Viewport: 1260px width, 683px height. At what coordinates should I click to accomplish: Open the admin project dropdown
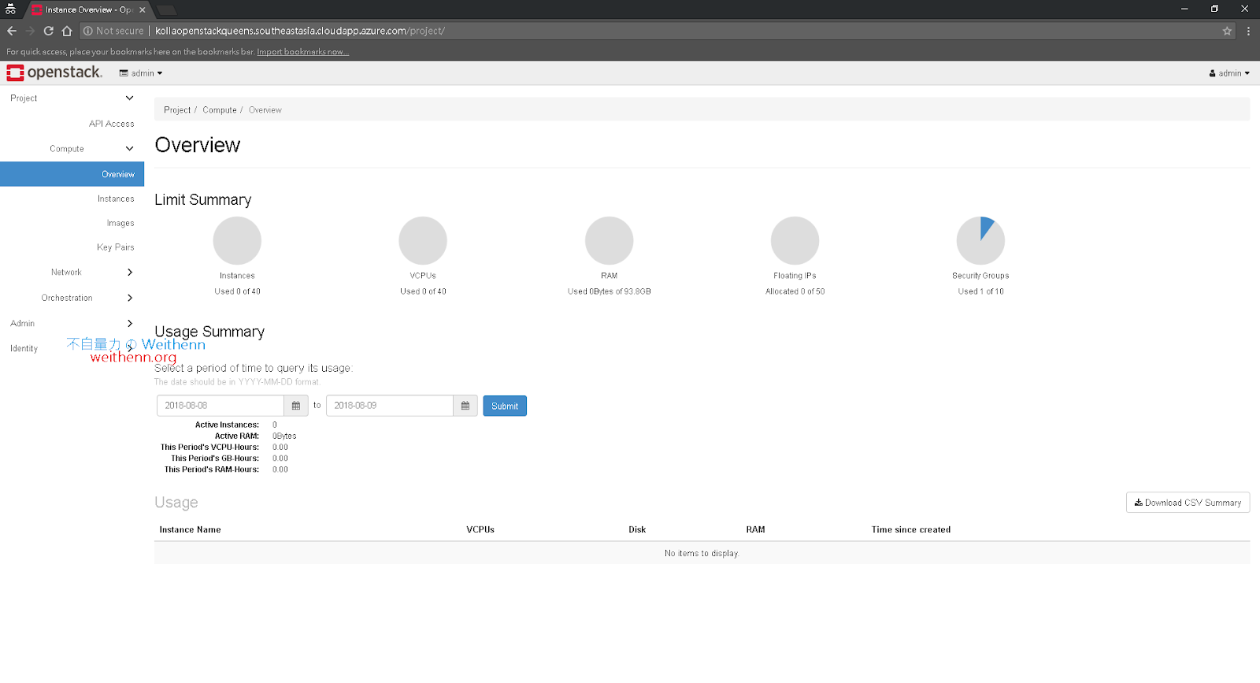click(x=141, y=73)
